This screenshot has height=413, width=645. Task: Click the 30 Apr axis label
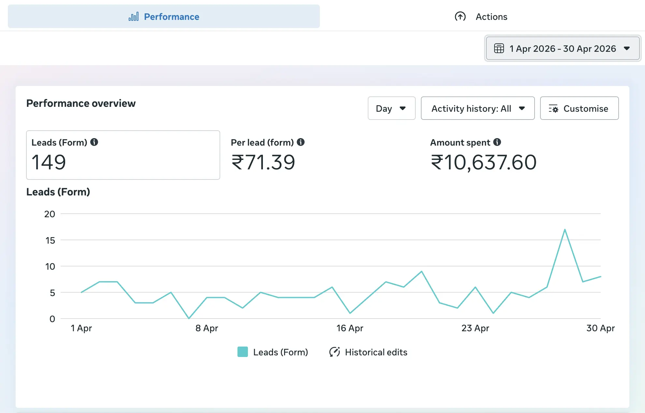point(600,328)
